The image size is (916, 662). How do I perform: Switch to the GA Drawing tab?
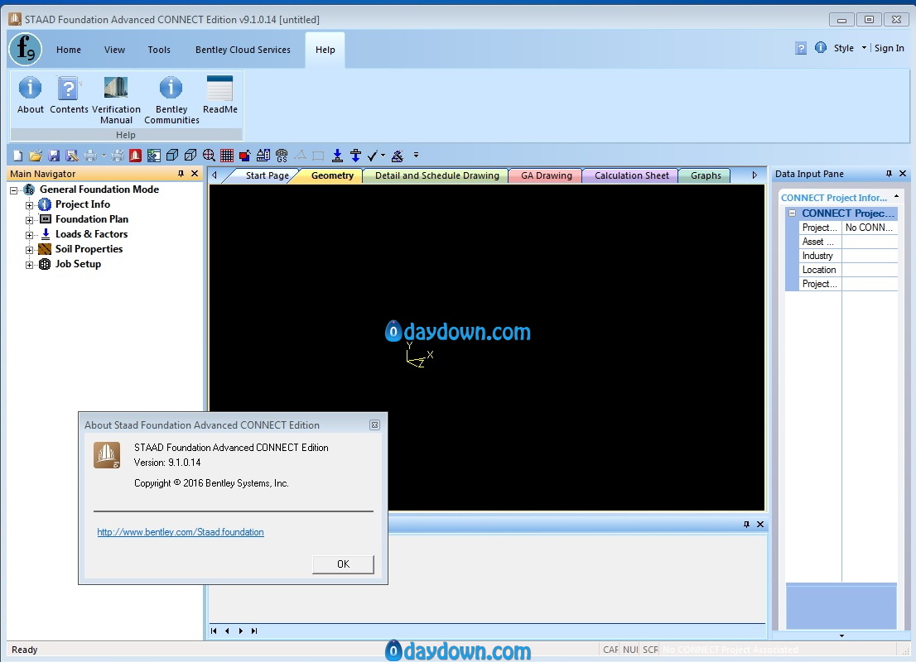[547, 175]
